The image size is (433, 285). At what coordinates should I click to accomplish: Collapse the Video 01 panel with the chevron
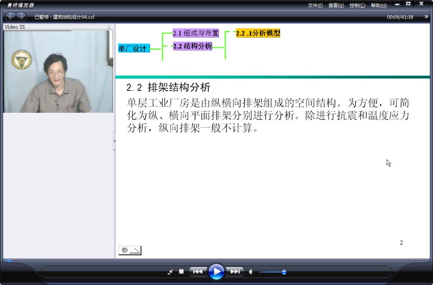(109, 27)
